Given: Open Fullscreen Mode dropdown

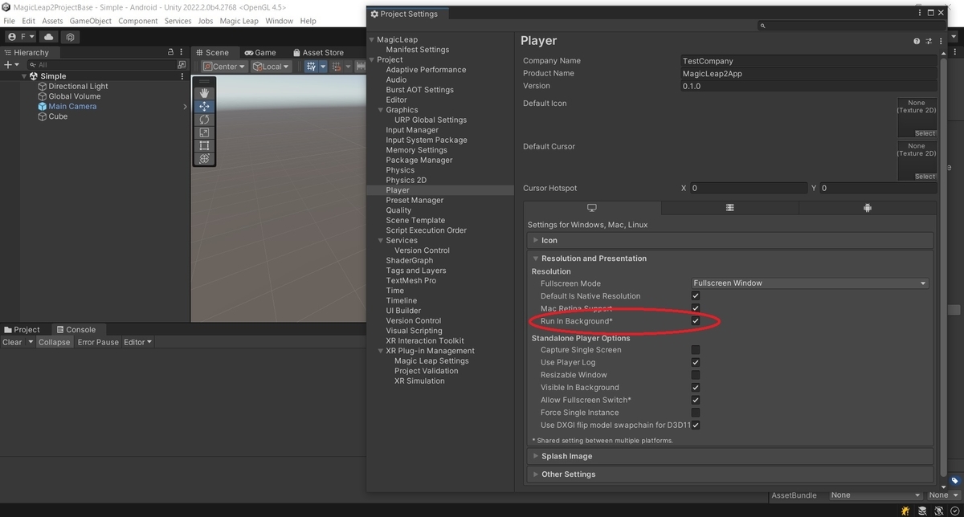Looking at the screenshot, I should click(810, 283).
